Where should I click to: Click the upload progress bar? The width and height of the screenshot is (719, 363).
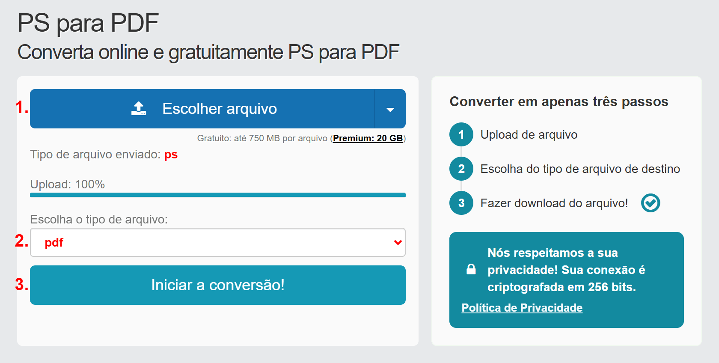[217, 195]
